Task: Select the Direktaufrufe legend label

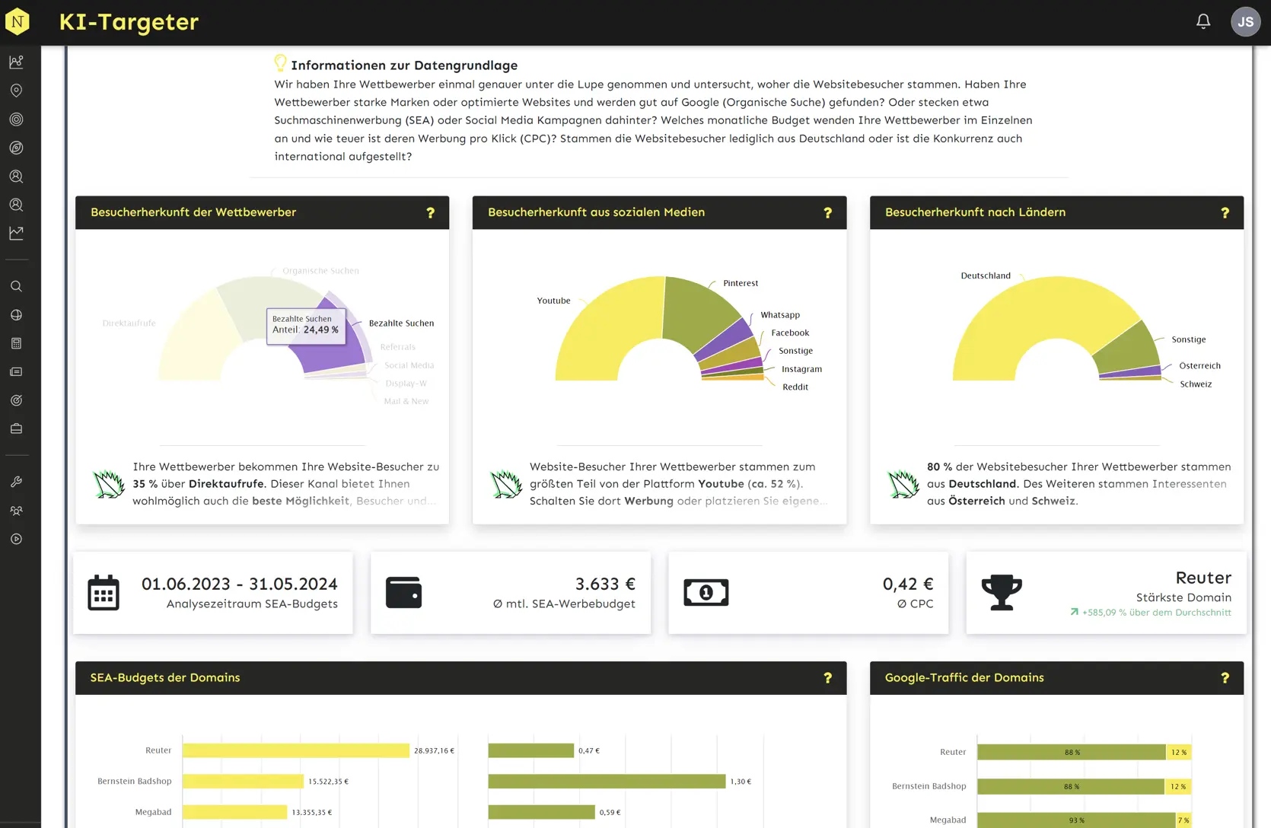Action: point(129,323)
